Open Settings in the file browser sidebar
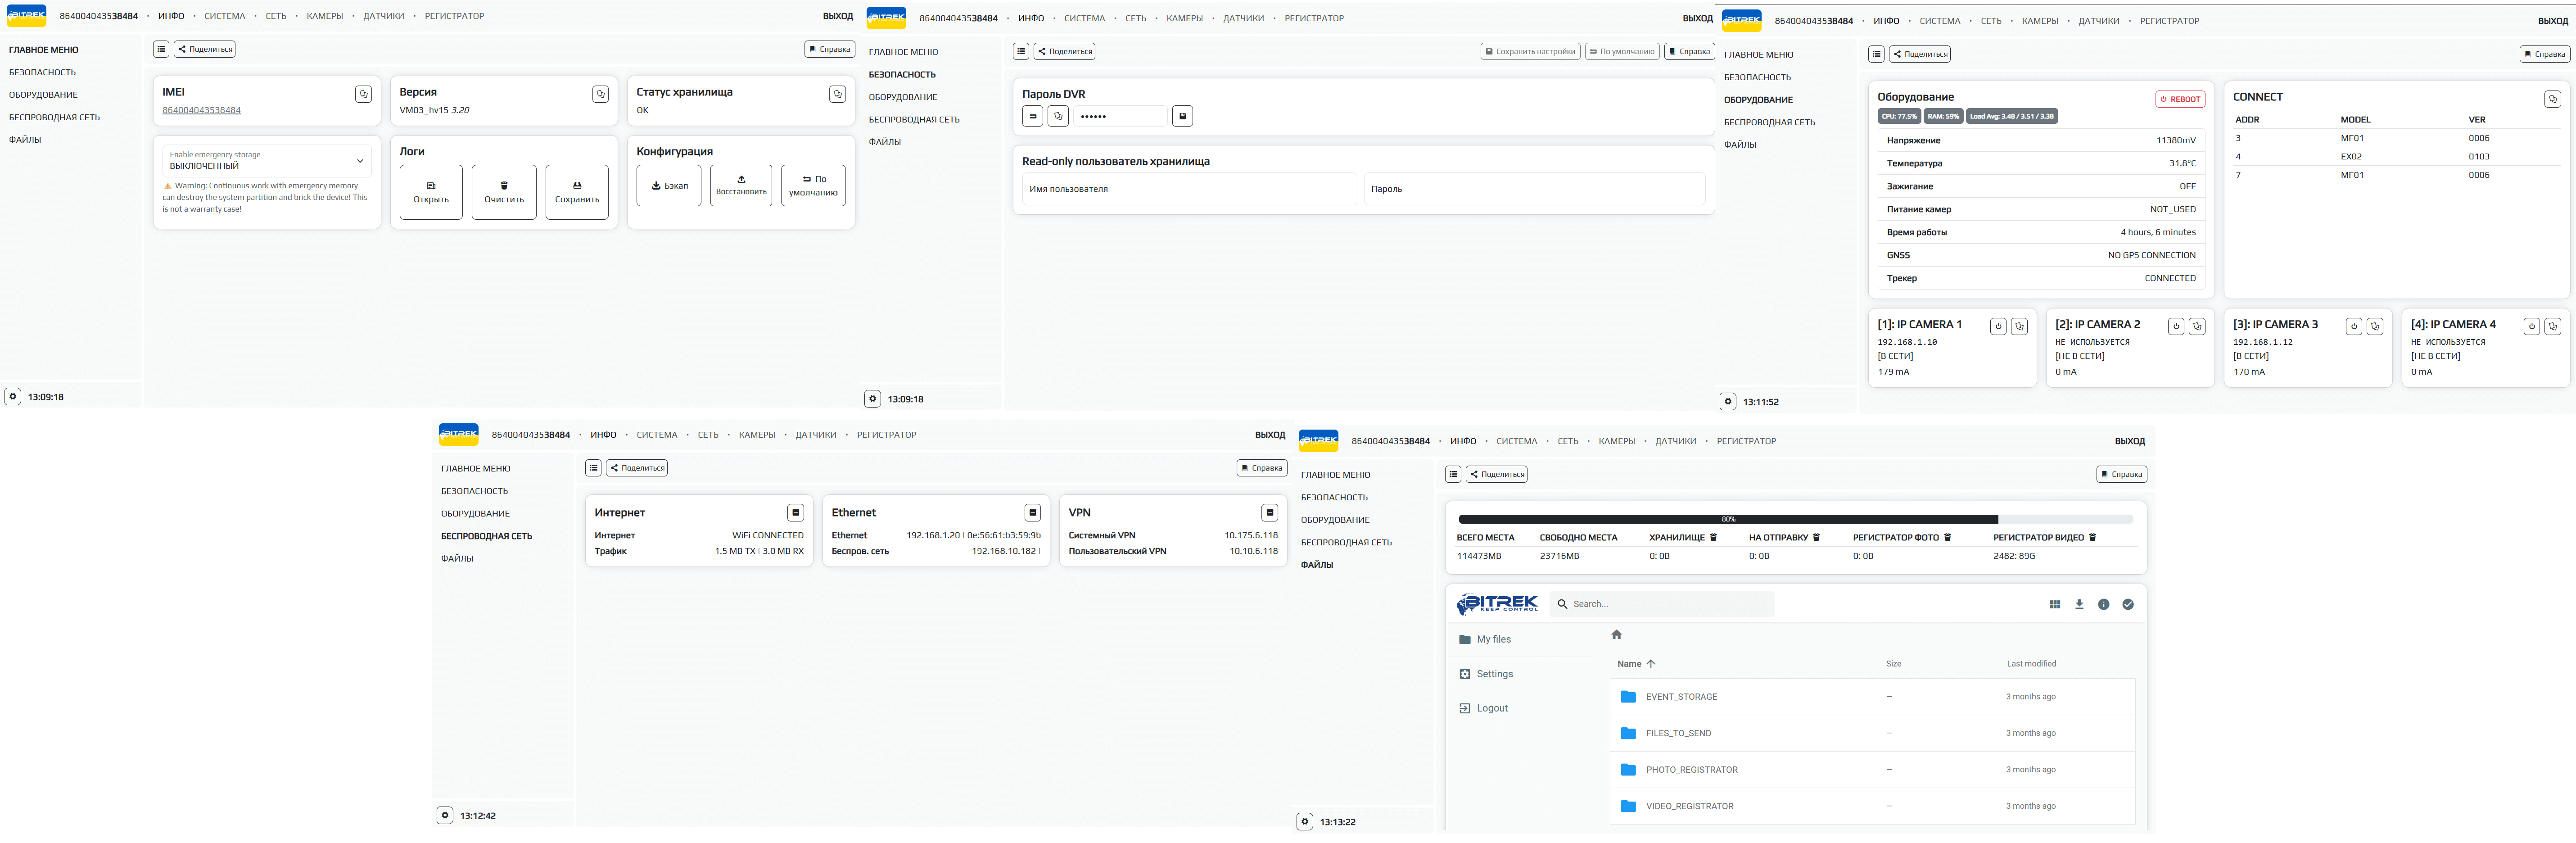 (x=1494, y=674)
